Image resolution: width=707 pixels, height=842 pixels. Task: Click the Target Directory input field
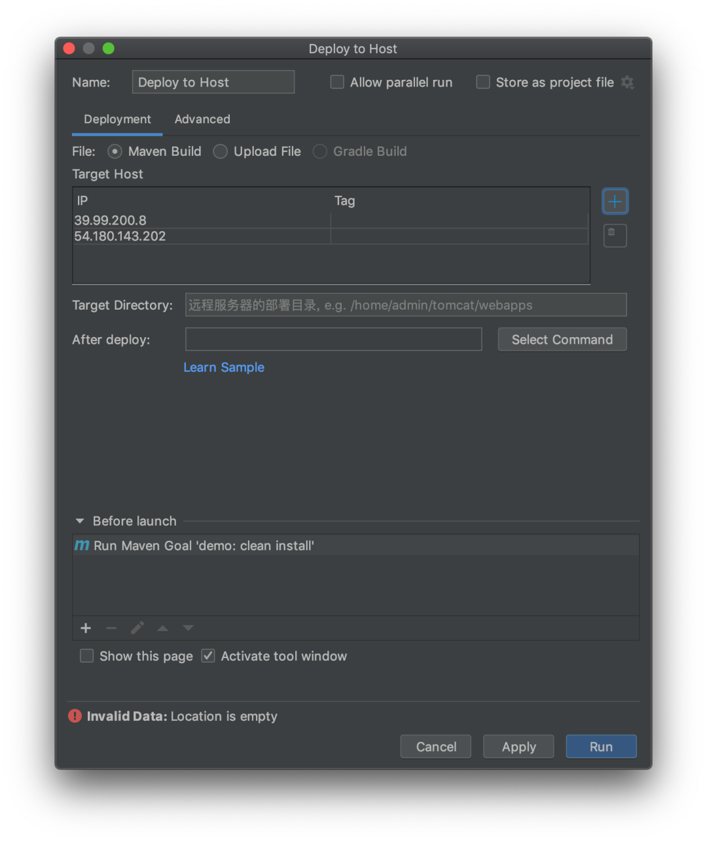coord(406,305)
